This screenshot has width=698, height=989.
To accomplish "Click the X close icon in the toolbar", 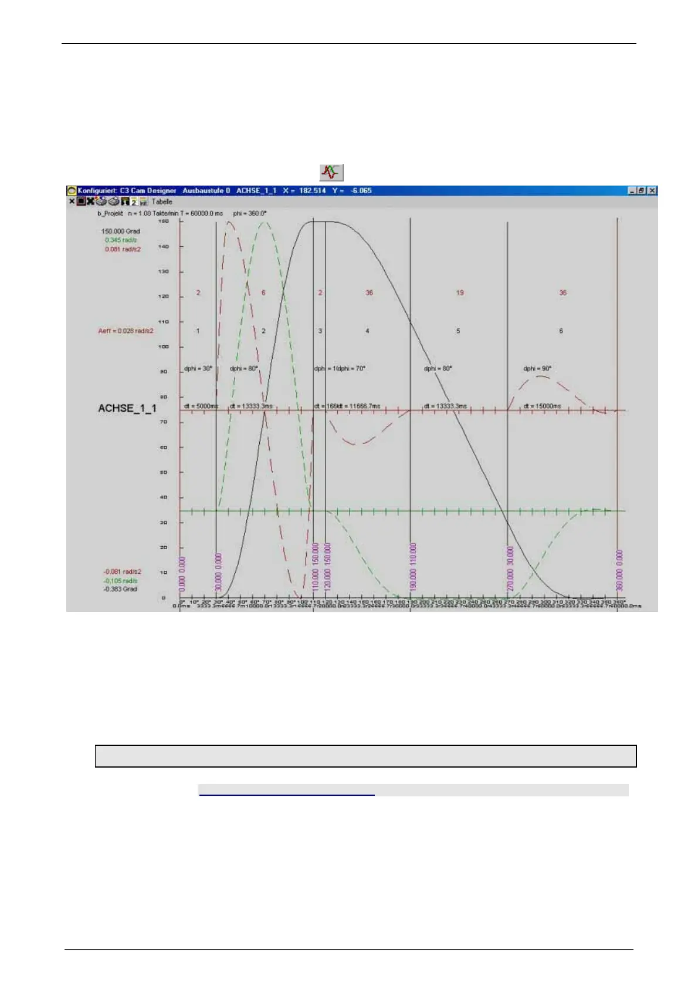I will (x=72, y=201).
